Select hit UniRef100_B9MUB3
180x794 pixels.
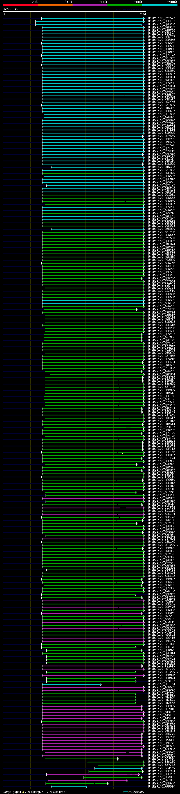click(161, 471)
